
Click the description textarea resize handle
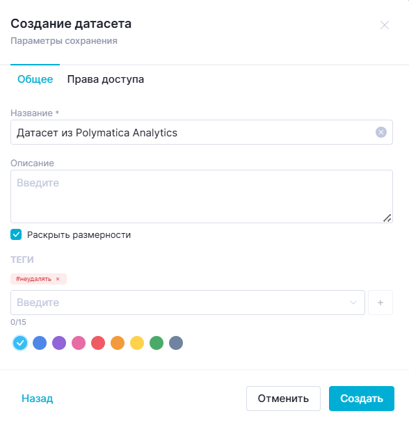(x=387, y=218)
